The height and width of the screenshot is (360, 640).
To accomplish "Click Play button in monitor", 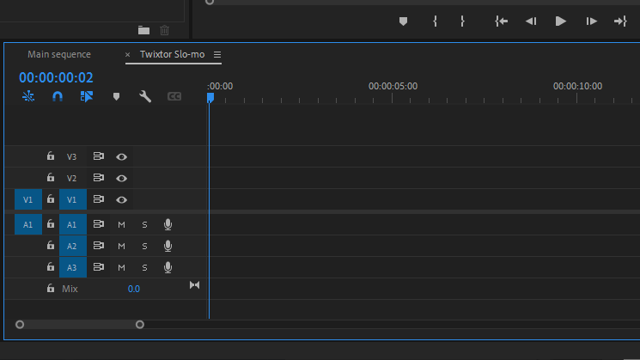I will (561, 21).
